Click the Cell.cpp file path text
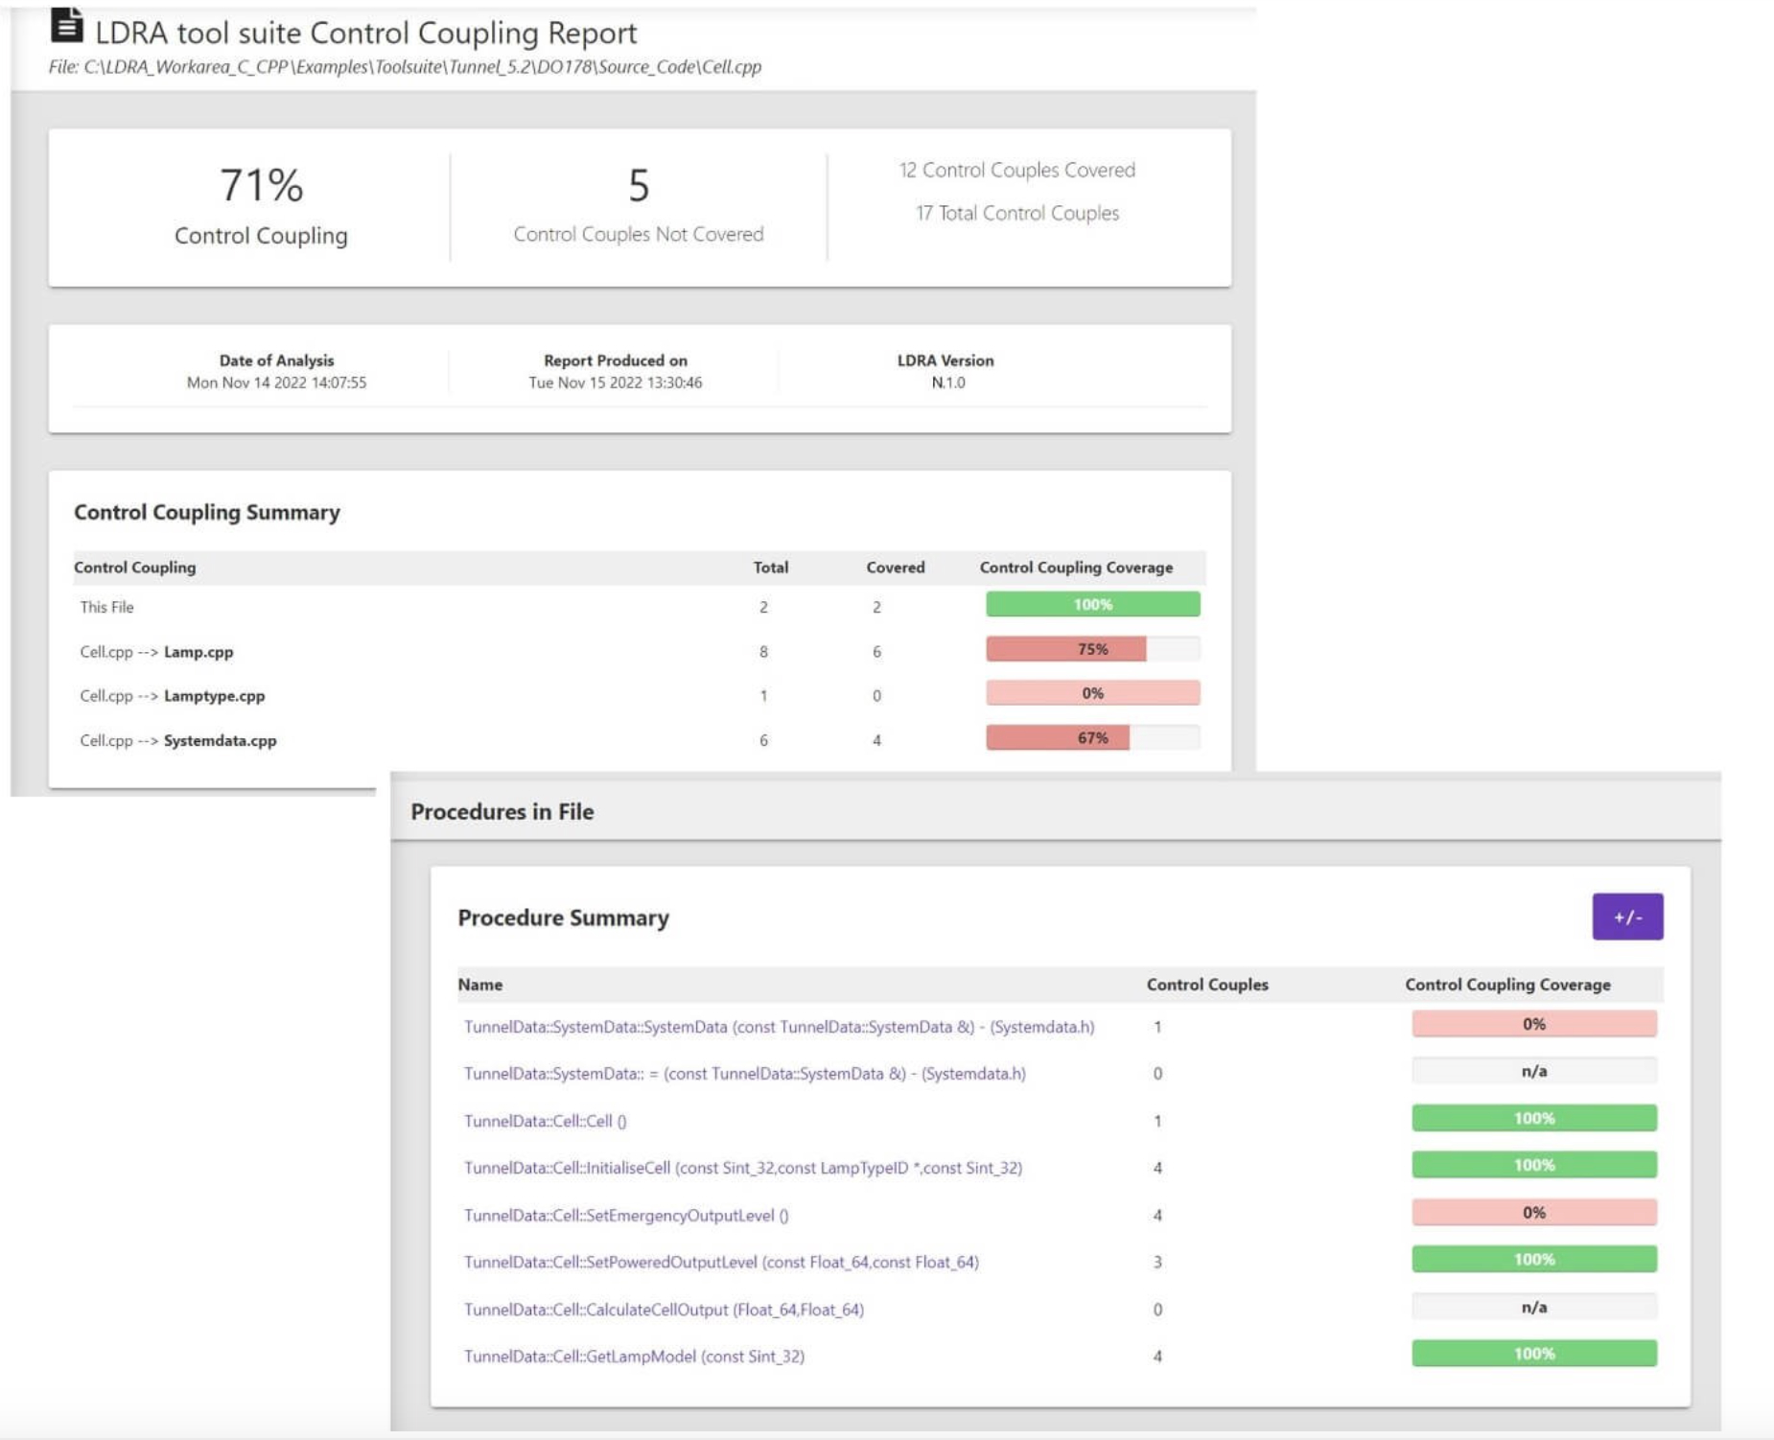 click(405, 67)
